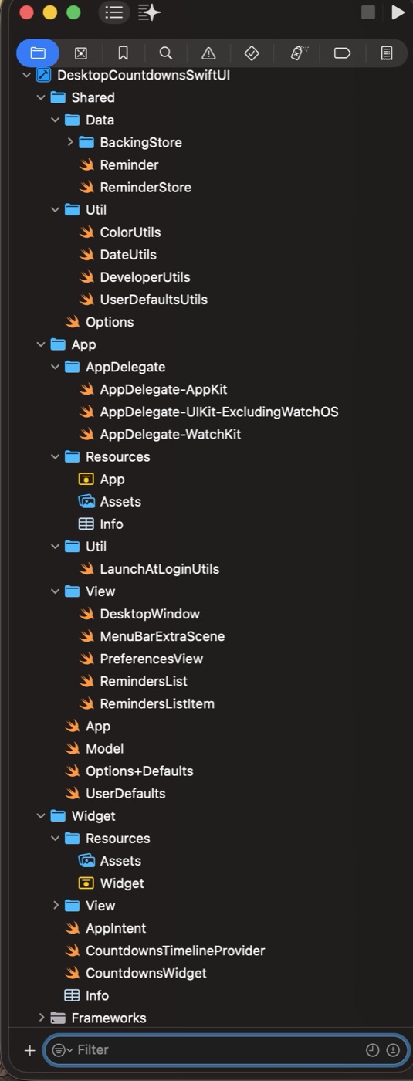Open the Report navigator
This screenshot has height=1081, width=413.
tap(387, 53)
